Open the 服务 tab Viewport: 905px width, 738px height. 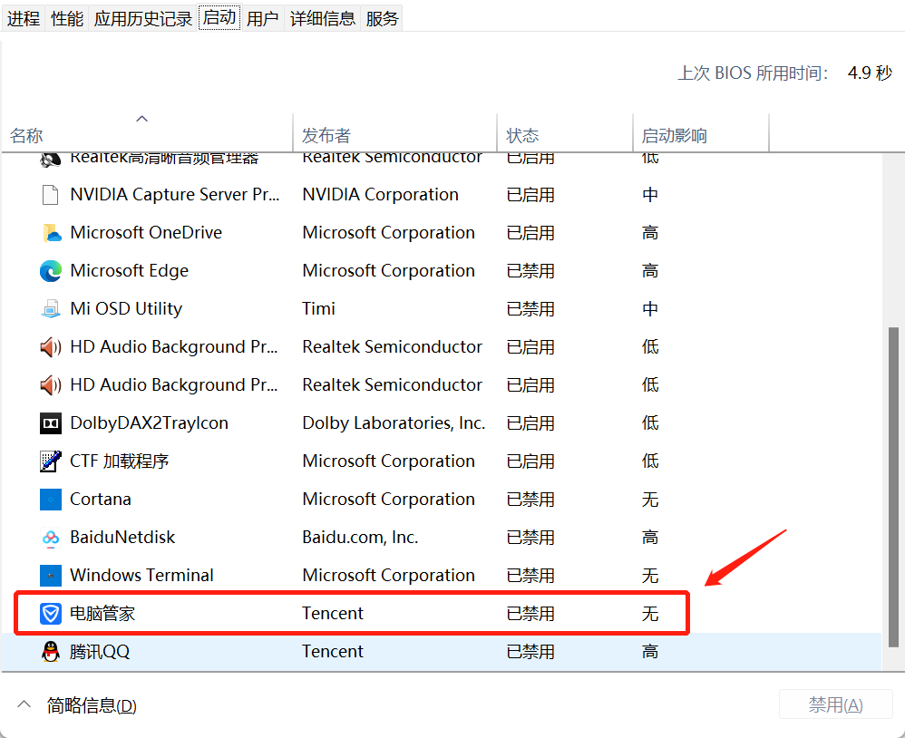382,18
